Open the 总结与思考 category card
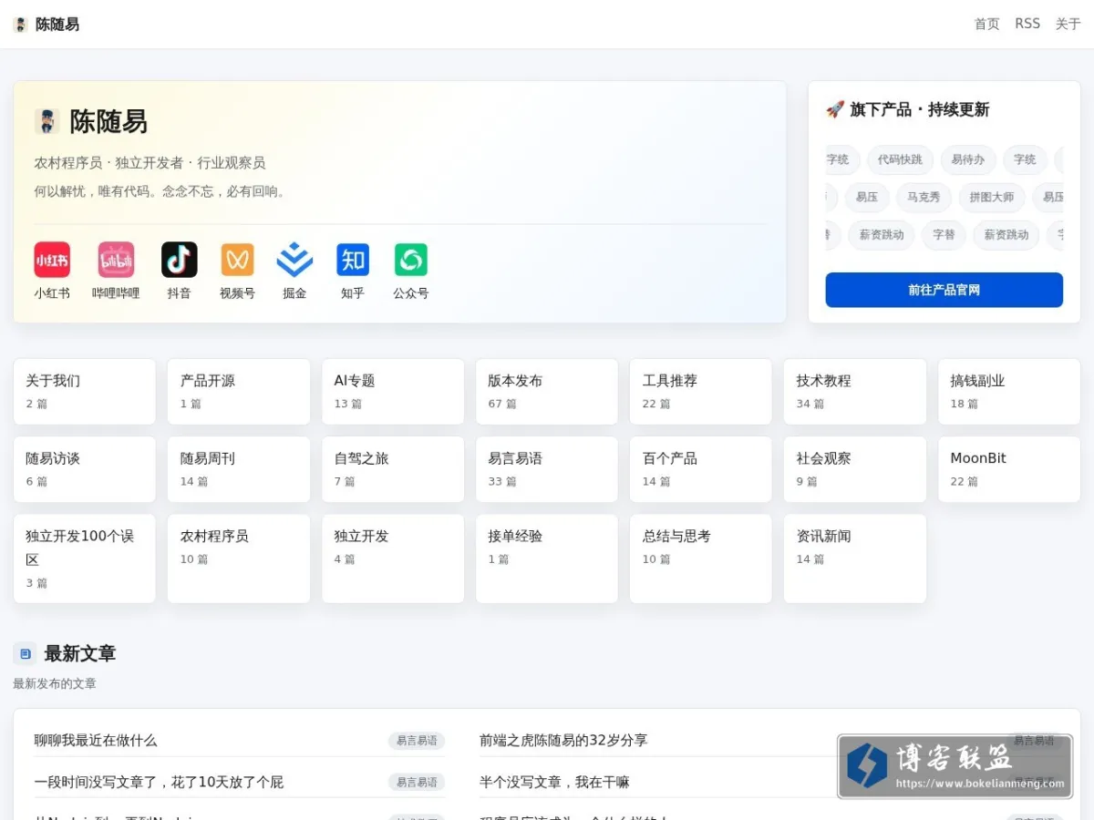1094x820 pixels. [x=701, y=559]
